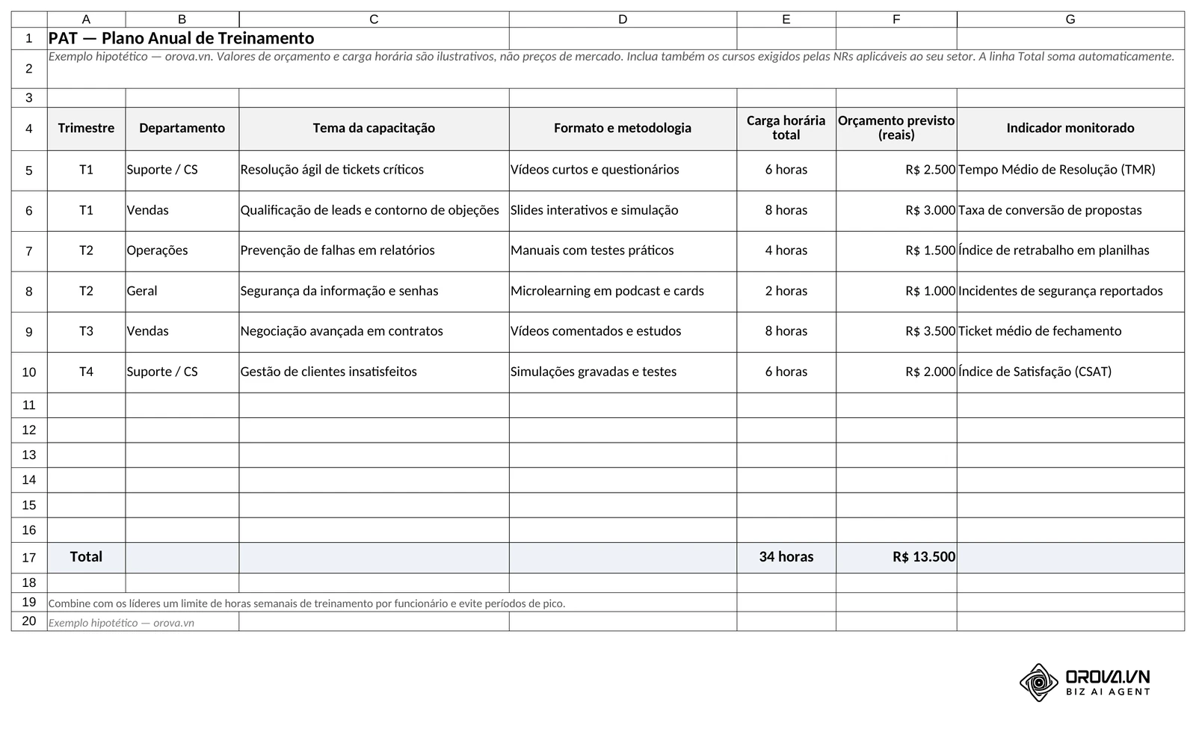Select the 'R$ 2.500' budget cell
This screenshot has height=732, width=1196.
pyautogui.click(x=896, y=170)
